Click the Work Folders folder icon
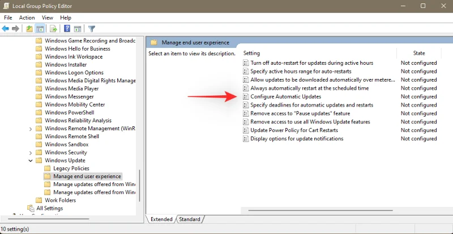The image size is (453, 234). pyautogui.click(x=39, y=200)
